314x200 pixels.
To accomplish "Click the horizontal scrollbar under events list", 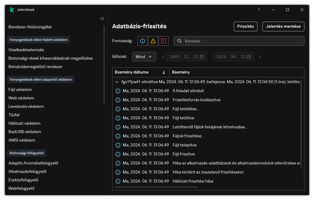I will tap(156, 187).
